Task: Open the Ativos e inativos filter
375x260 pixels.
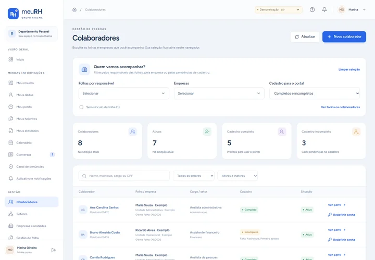Action: click(x=238, y=176)
